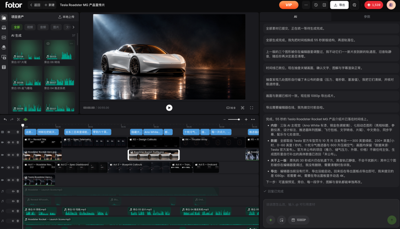
Task: Select the 旁白 07 片尾 audio thumbnail
Action: pyautogui.click(x=27, y=49)
